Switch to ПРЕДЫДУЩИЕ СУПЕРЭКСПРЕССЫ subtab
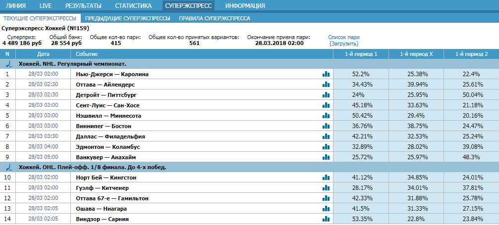The height and width of the screenshot is (225, 499). (128, 18)
